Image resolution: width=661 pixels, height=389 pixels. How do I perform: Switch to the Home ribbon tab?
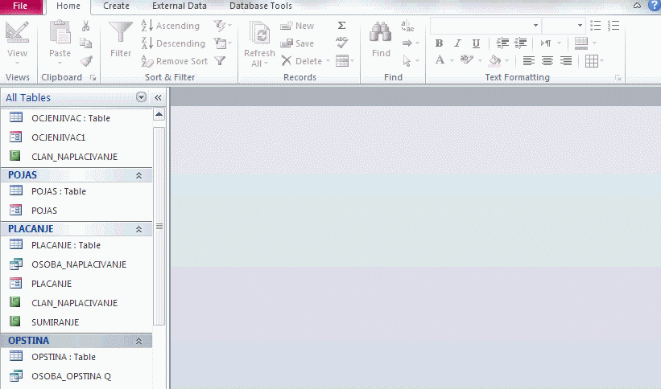point(68,6)
